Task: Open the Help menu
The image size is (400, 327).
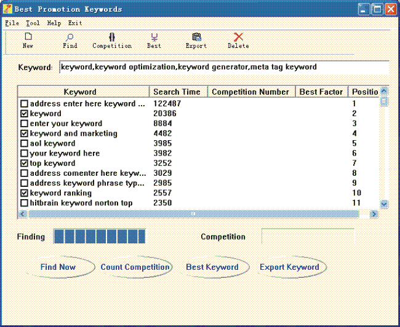Action: click(x=54, y=23)
